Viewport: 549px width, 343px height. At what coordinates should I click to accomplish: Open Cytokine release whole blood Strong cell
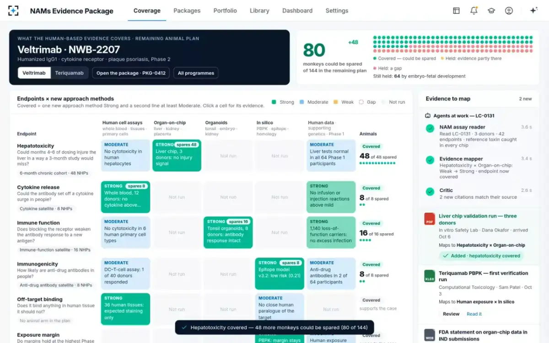tap(125, 197)
